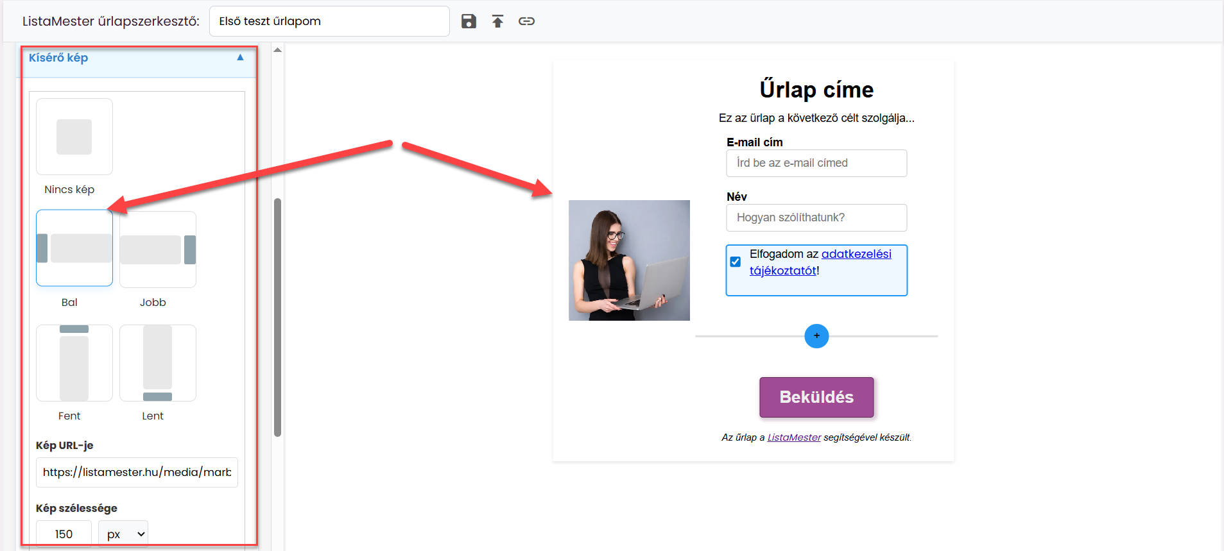This screenshot has height=551, width=1224.
Task: Click the blue plus add-field button
Action: point(816,335)
